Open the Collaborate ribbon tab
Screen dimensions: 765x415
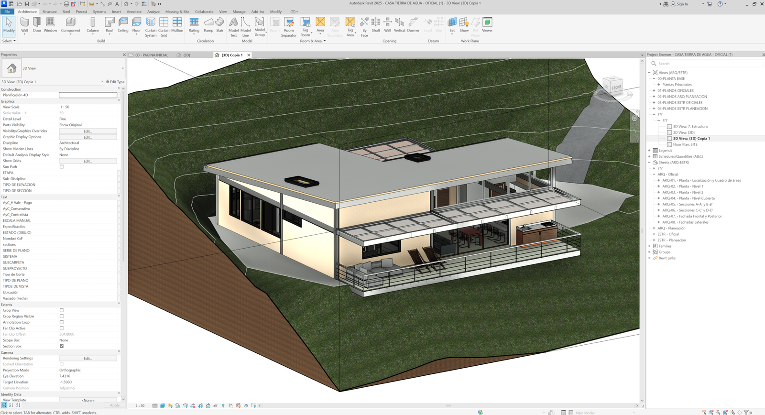coord(204,11)
